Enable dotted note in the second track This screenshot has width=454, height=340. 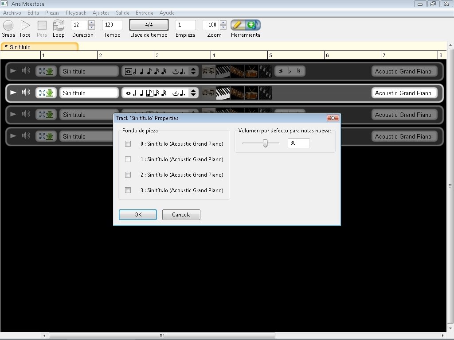[182, 93]
